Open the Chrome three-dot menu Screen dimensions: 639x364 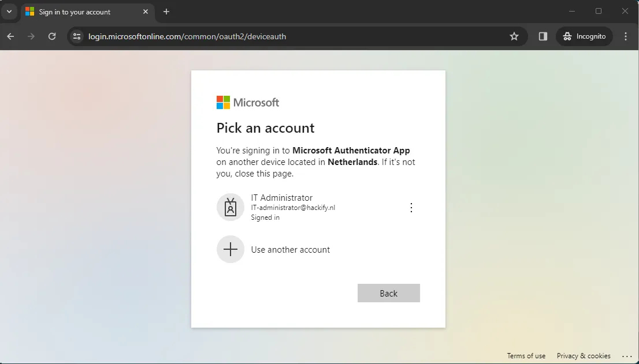pos(626,36)
